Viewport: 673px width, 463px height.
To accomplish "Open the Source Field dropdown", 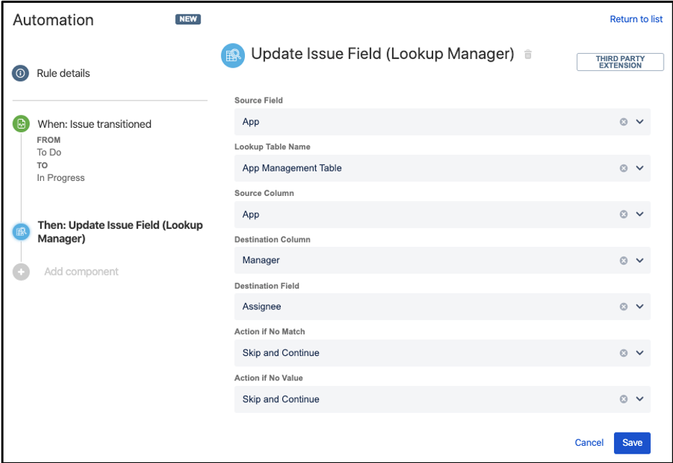I will tap(639, 121).
